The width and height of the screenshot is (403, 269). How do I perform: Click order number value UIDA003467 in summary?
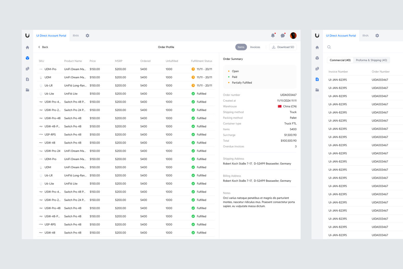(288, 95)
